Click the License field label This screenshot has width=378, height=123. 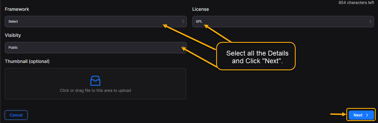pyautogui.click(x=201, y=9)
